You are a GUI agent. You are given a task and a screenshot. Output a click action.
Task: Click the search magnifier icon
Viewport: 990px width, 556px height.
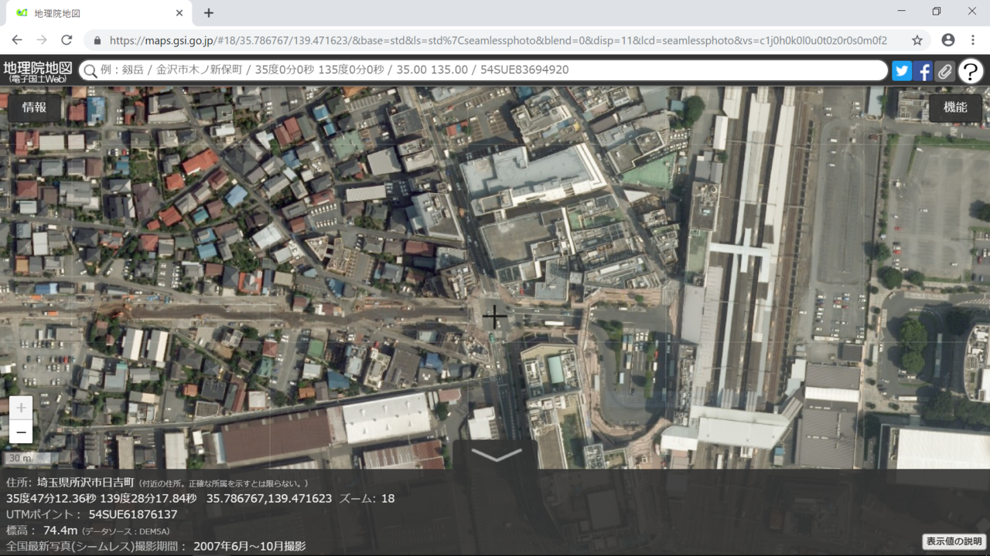[90, 71]
